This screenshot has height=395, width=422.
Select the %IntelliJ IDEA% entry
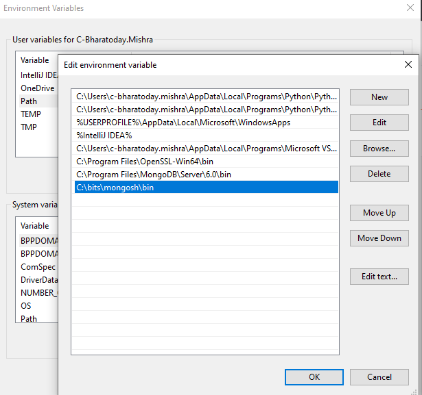(x=207, y=136)
